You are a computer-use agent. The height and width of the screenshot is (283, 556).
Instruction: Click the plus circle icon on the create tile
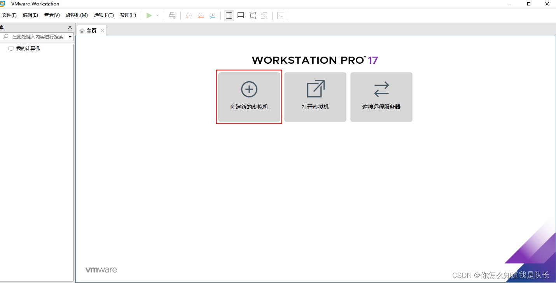coord(249,89)
